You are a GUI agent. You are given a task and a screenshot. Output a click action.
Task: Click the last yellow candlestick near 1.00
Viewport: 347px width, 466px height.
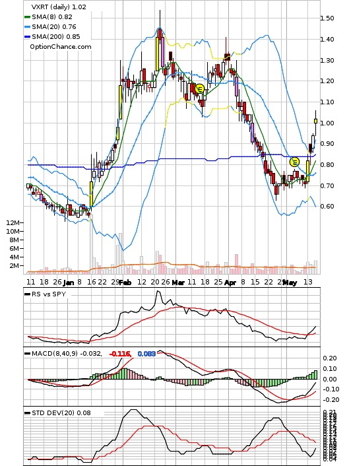pos(315,121)
